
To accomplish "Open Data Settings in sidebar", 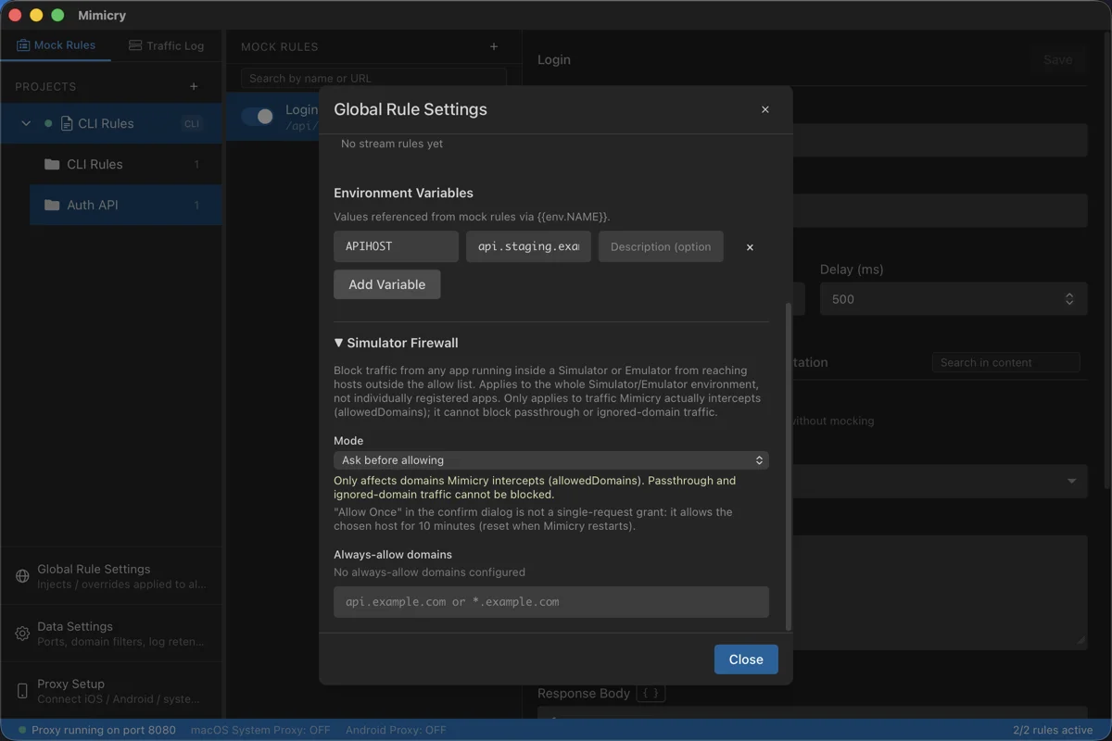I will point(111,634).
